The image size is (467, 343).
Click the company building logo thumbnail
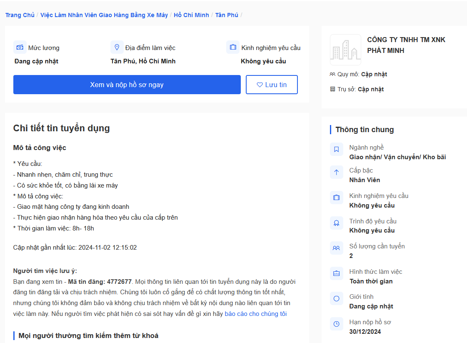coord(345,50)
